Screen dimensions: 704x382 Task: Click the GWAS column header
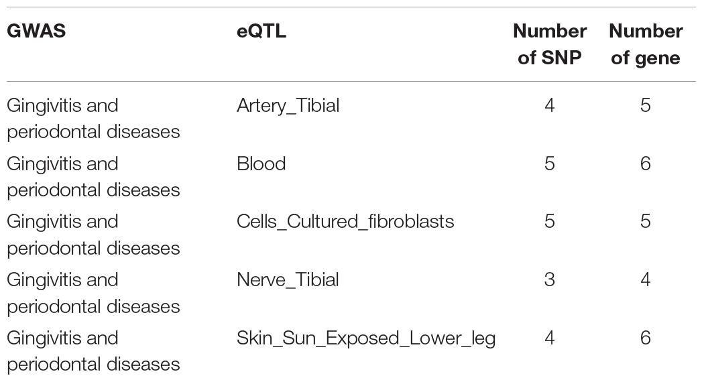coord(36,31)
